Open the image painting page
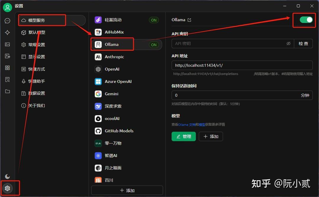 click(x=7, y=44)
